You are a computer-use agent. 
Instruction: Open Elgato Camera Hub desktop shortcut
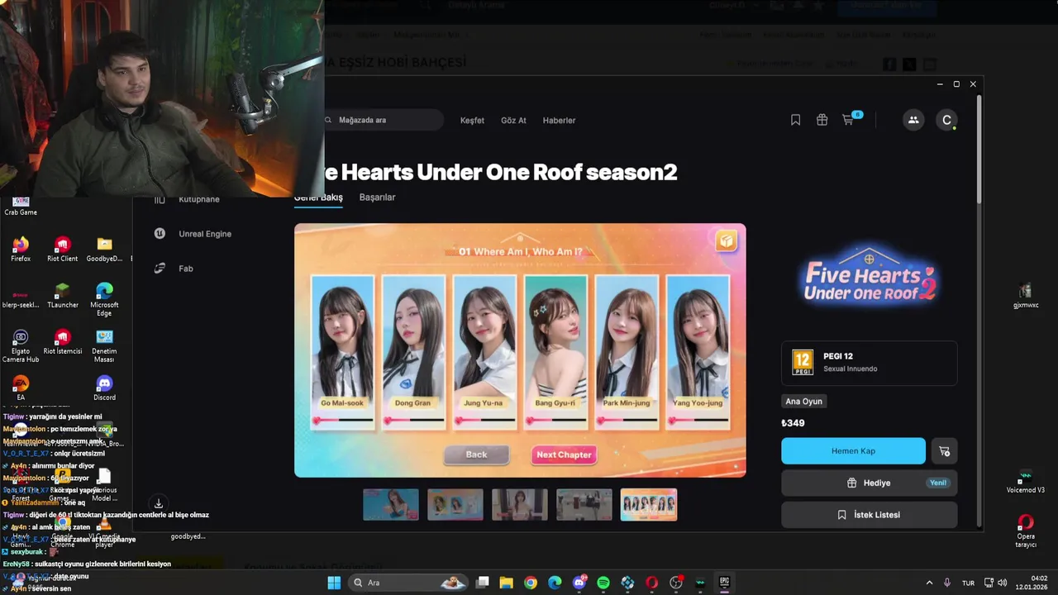(21, 345)
